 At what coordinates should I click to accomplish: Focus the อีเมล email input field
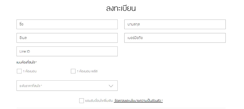[x=67, y=38]
